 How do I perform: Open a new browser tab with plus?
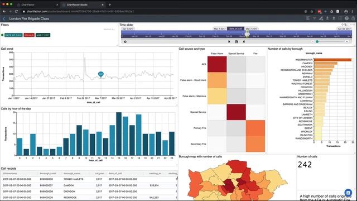pos(110,4)
